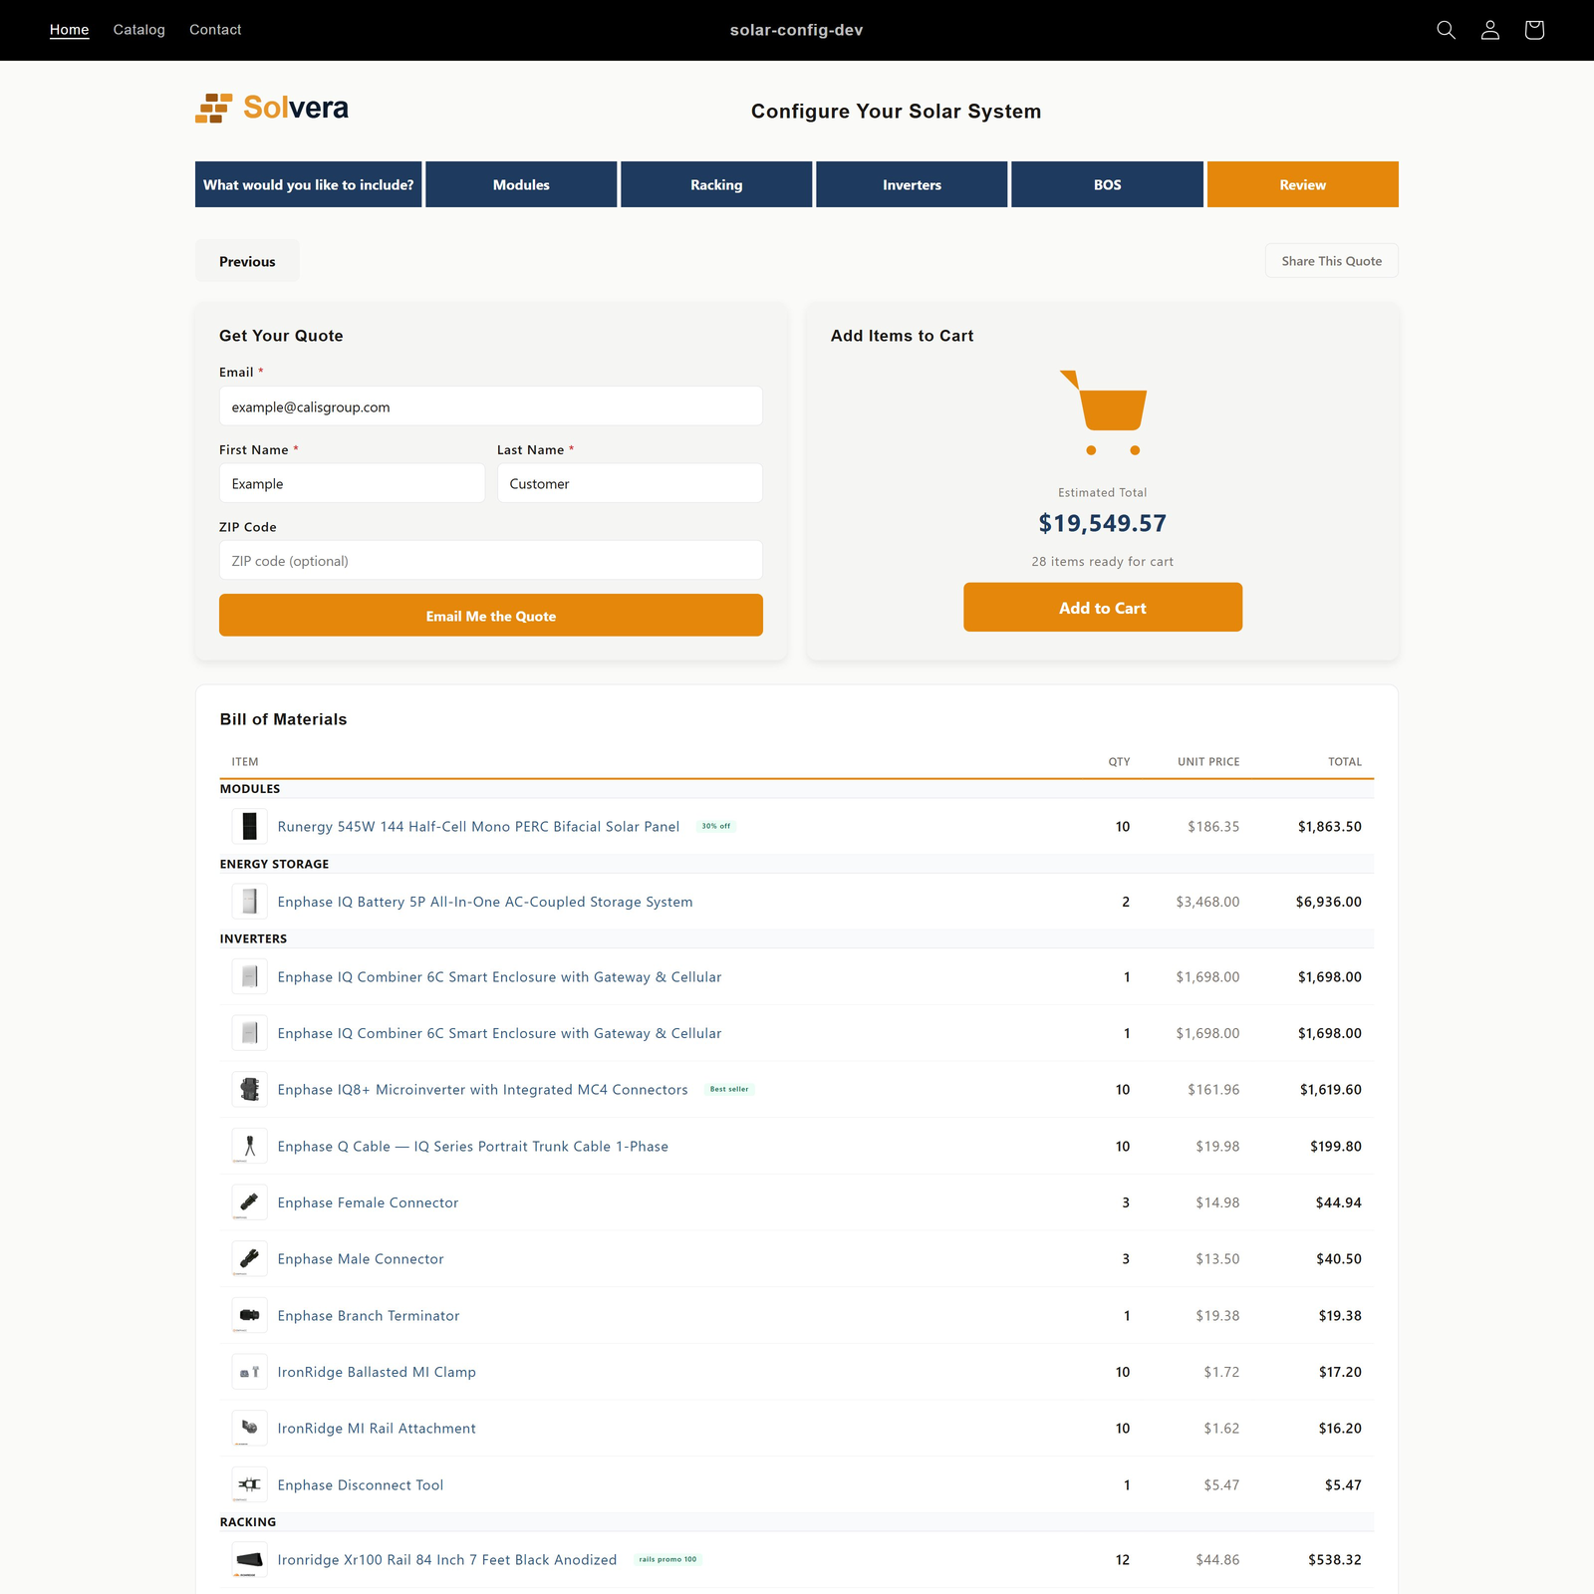
Task: Click Email Me the Quote button
Action: (491, 616)
